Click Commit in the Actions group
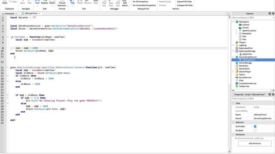The width and height of the screenshot is (275, 154). pyautogui.click(x=162, y=6)
